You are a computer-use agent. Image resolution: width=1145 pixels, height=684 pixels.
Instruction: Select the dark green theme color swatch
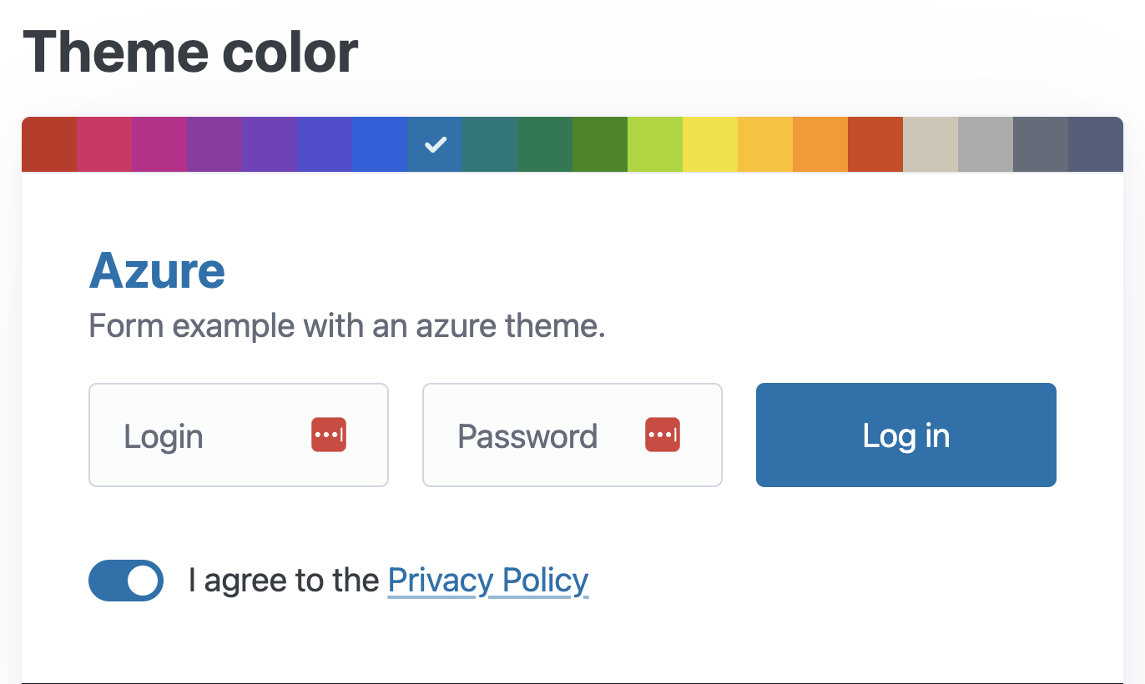pos(545,144)
